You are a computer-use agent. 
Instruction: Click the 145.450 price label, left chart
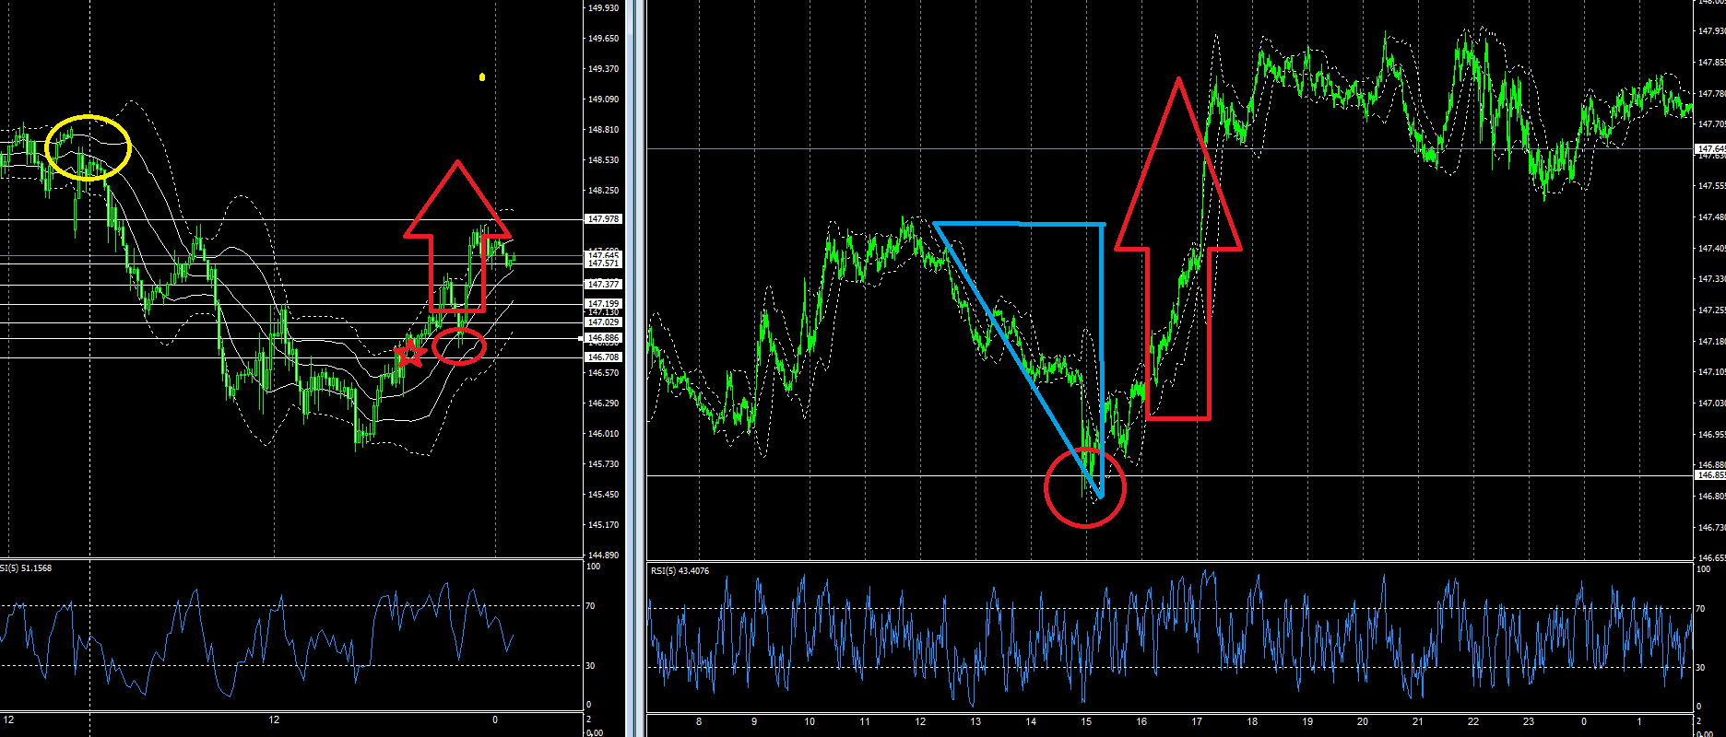(x=603, y=495)
